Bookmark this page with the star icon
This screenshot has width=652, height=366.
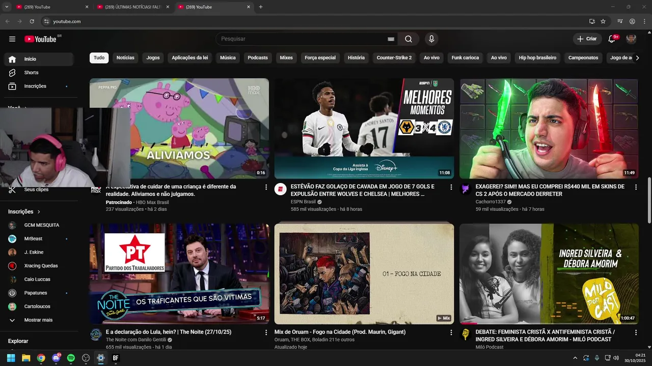(603, 21)
